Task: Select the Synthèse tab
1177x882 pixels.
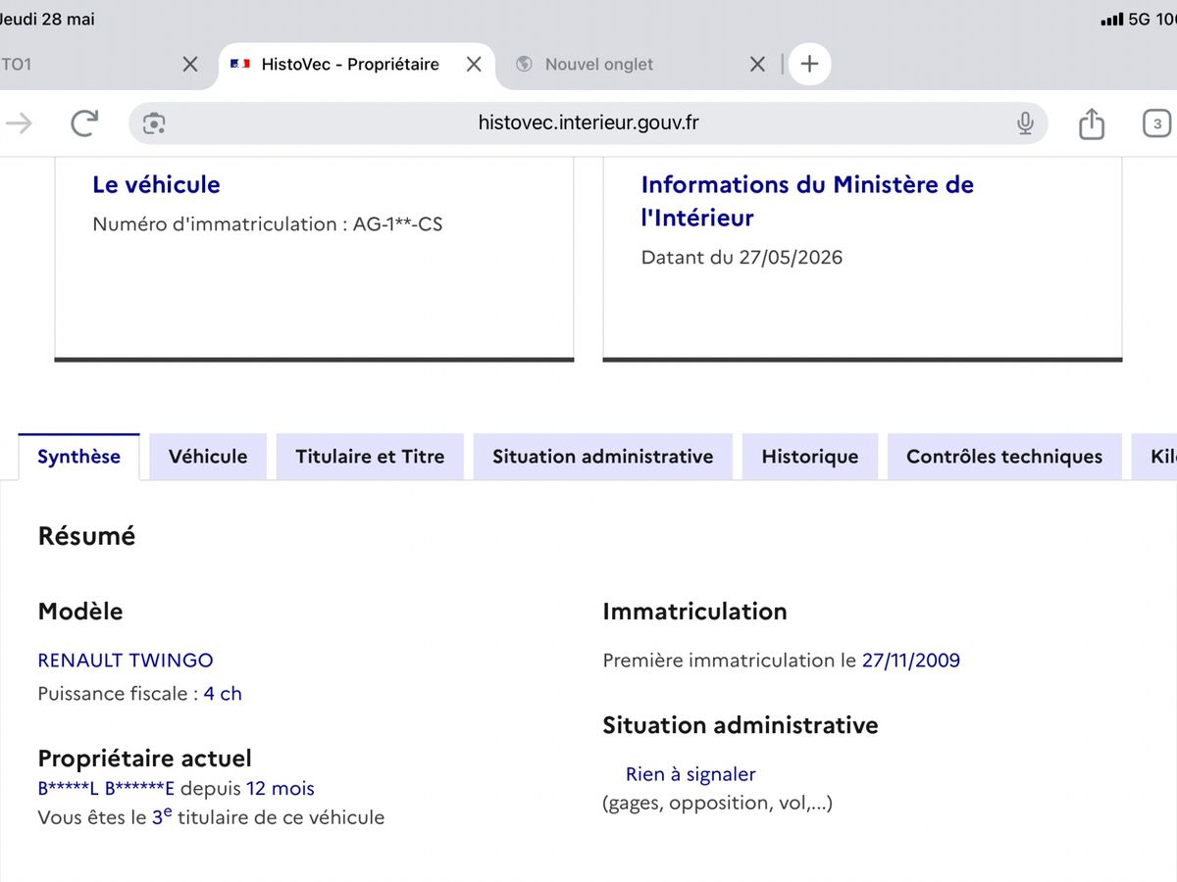Action: (79, 457)
